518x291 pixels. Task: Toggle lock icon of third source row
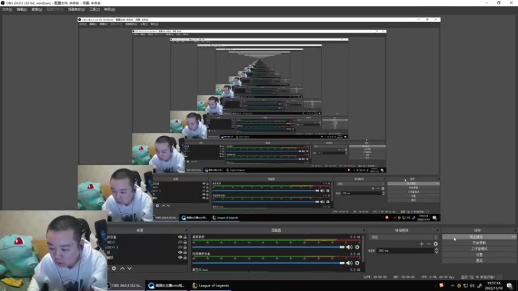tap(185, 247)
